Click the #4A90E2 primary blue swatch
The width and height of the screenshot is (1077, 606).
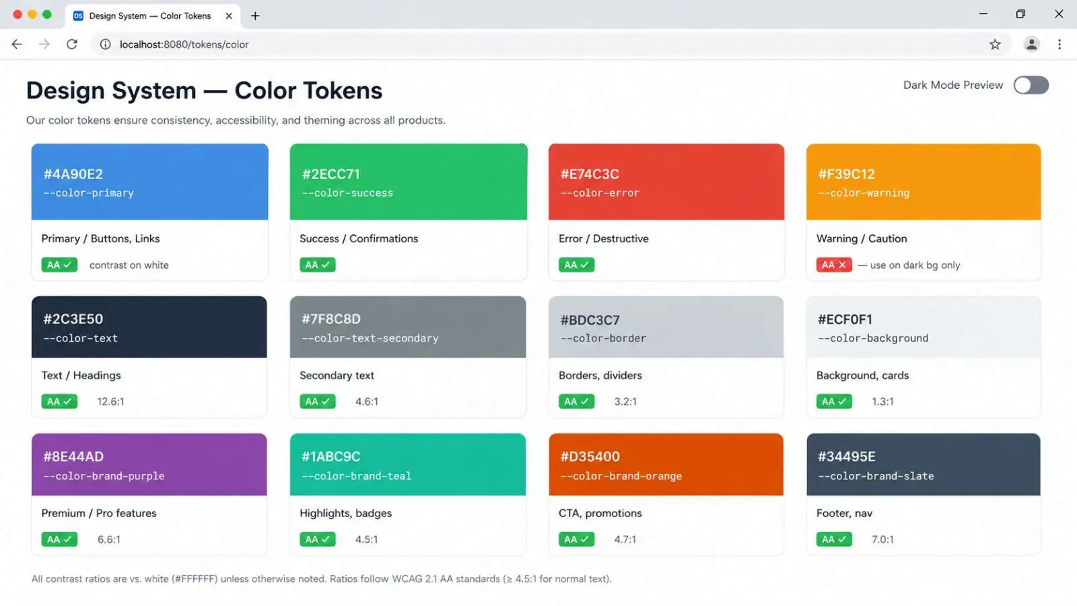(149, 182)
